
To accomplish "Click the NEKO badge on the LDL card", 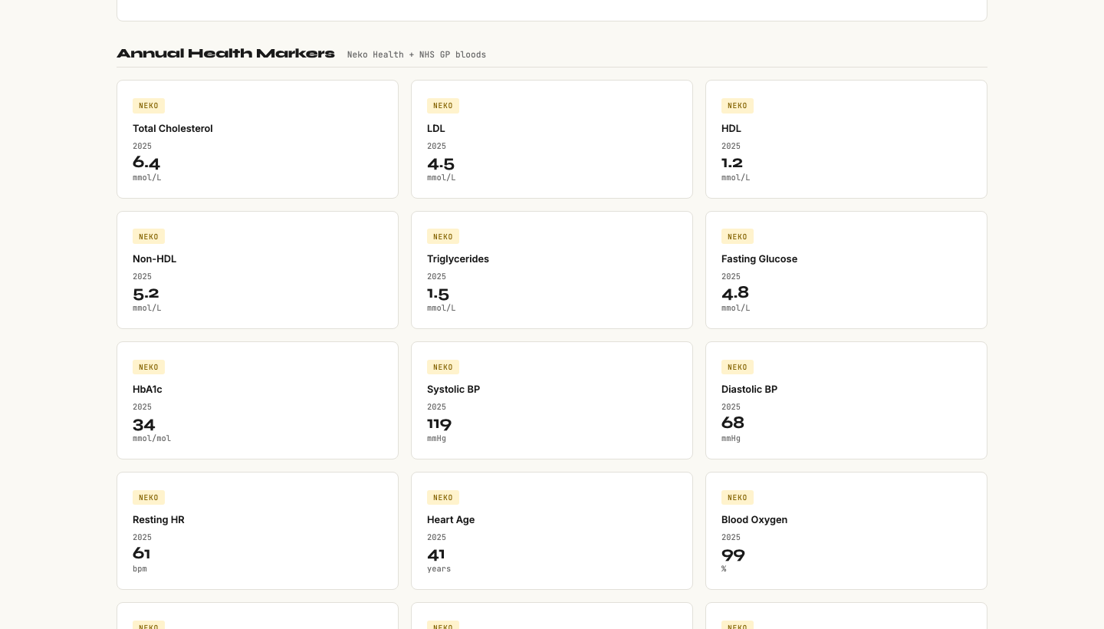I will click(443, 106).
